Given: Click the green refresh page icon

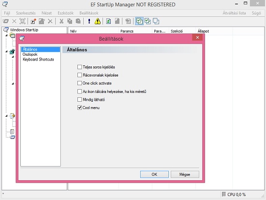Looking at the screenshot, I should click(x=108, y=21).
